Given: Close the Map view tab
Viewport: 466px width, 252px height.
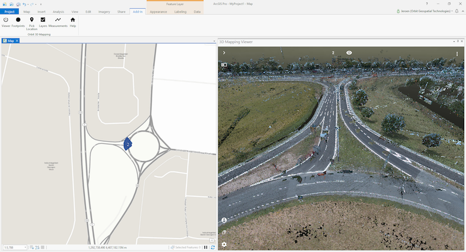Looking at the screenshot, I should click(17, 41).
